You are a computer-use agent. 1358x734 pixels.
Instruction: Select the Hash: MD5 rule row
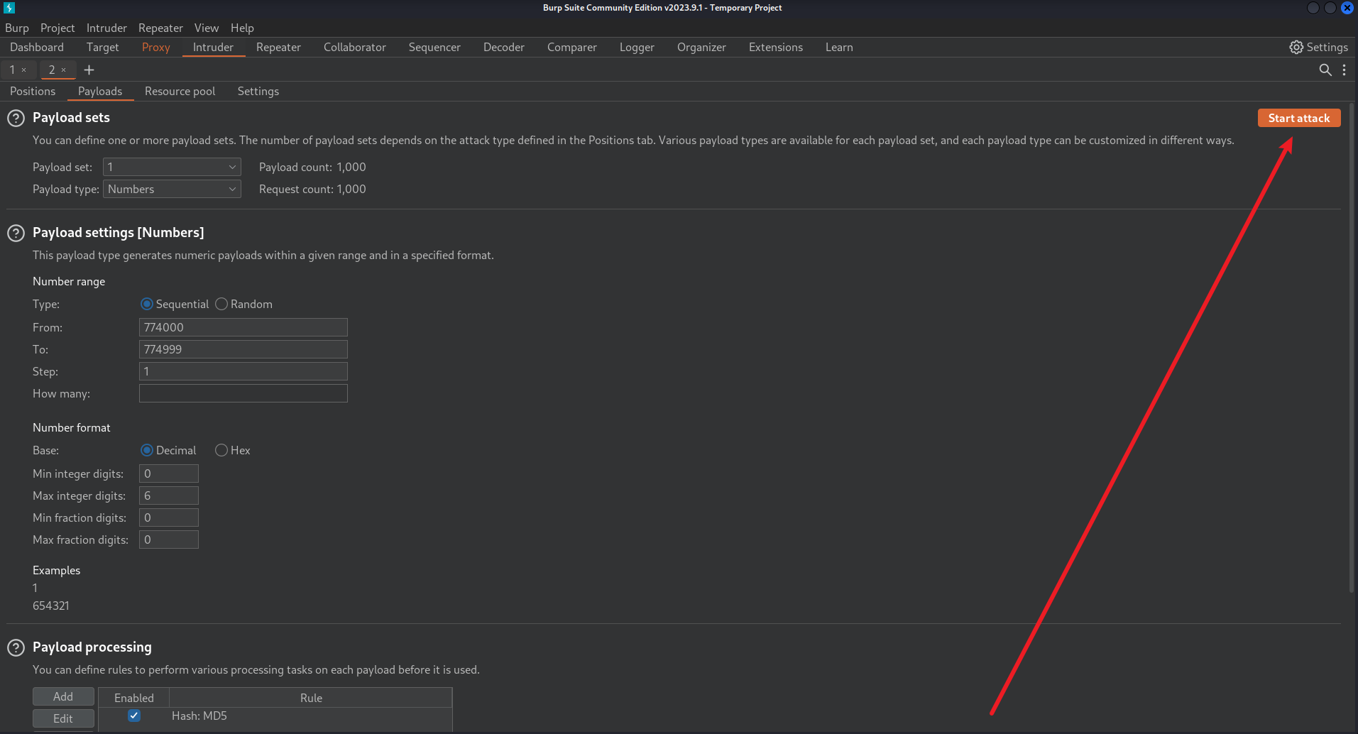[275, 716]
